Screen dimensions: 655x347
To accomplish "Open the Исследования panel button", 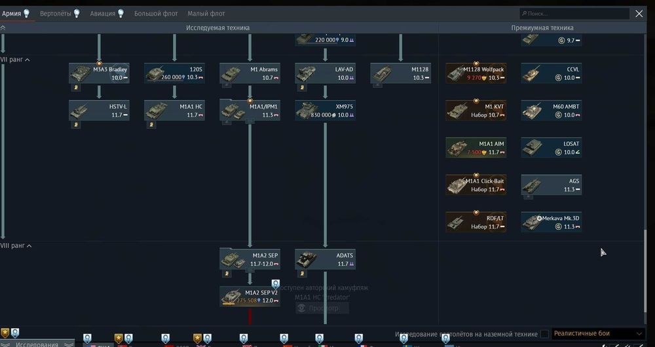I will pos(37,344).
